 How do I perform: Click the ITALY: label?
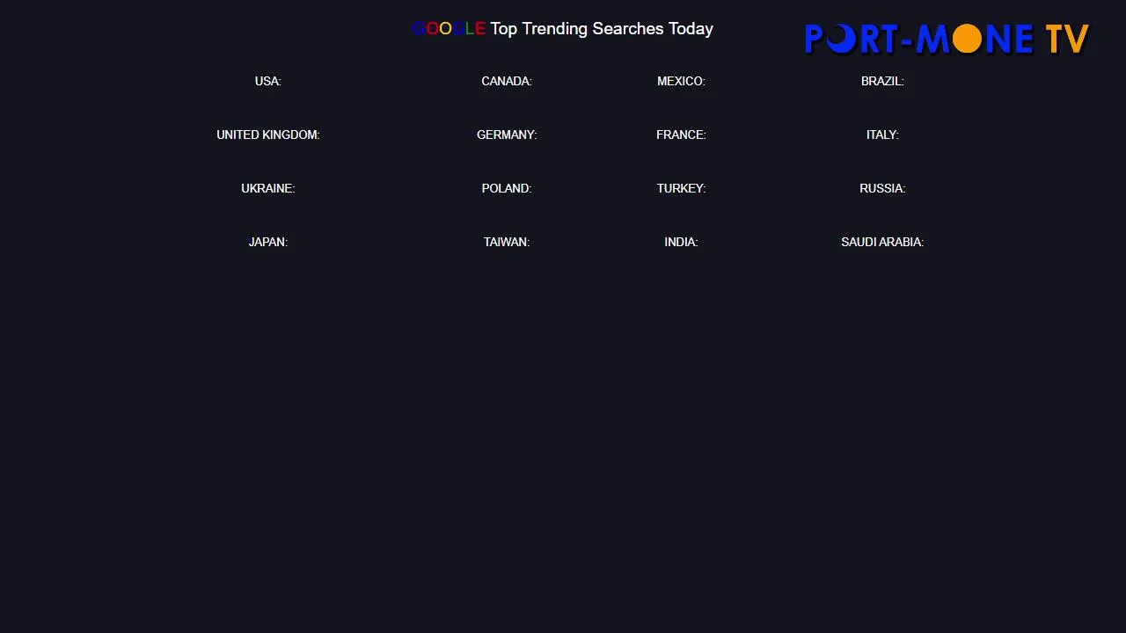coord(882,135)
